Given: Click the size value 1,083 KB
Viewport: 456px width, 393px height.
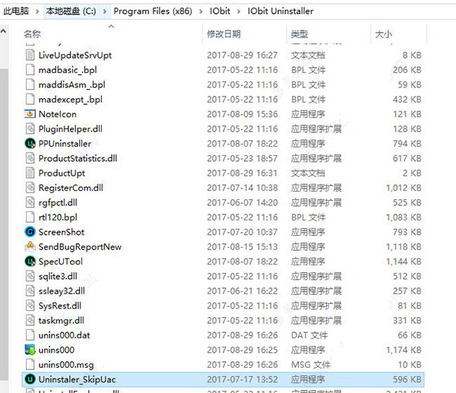Looking at the screenshot, I should pos(404,217).
